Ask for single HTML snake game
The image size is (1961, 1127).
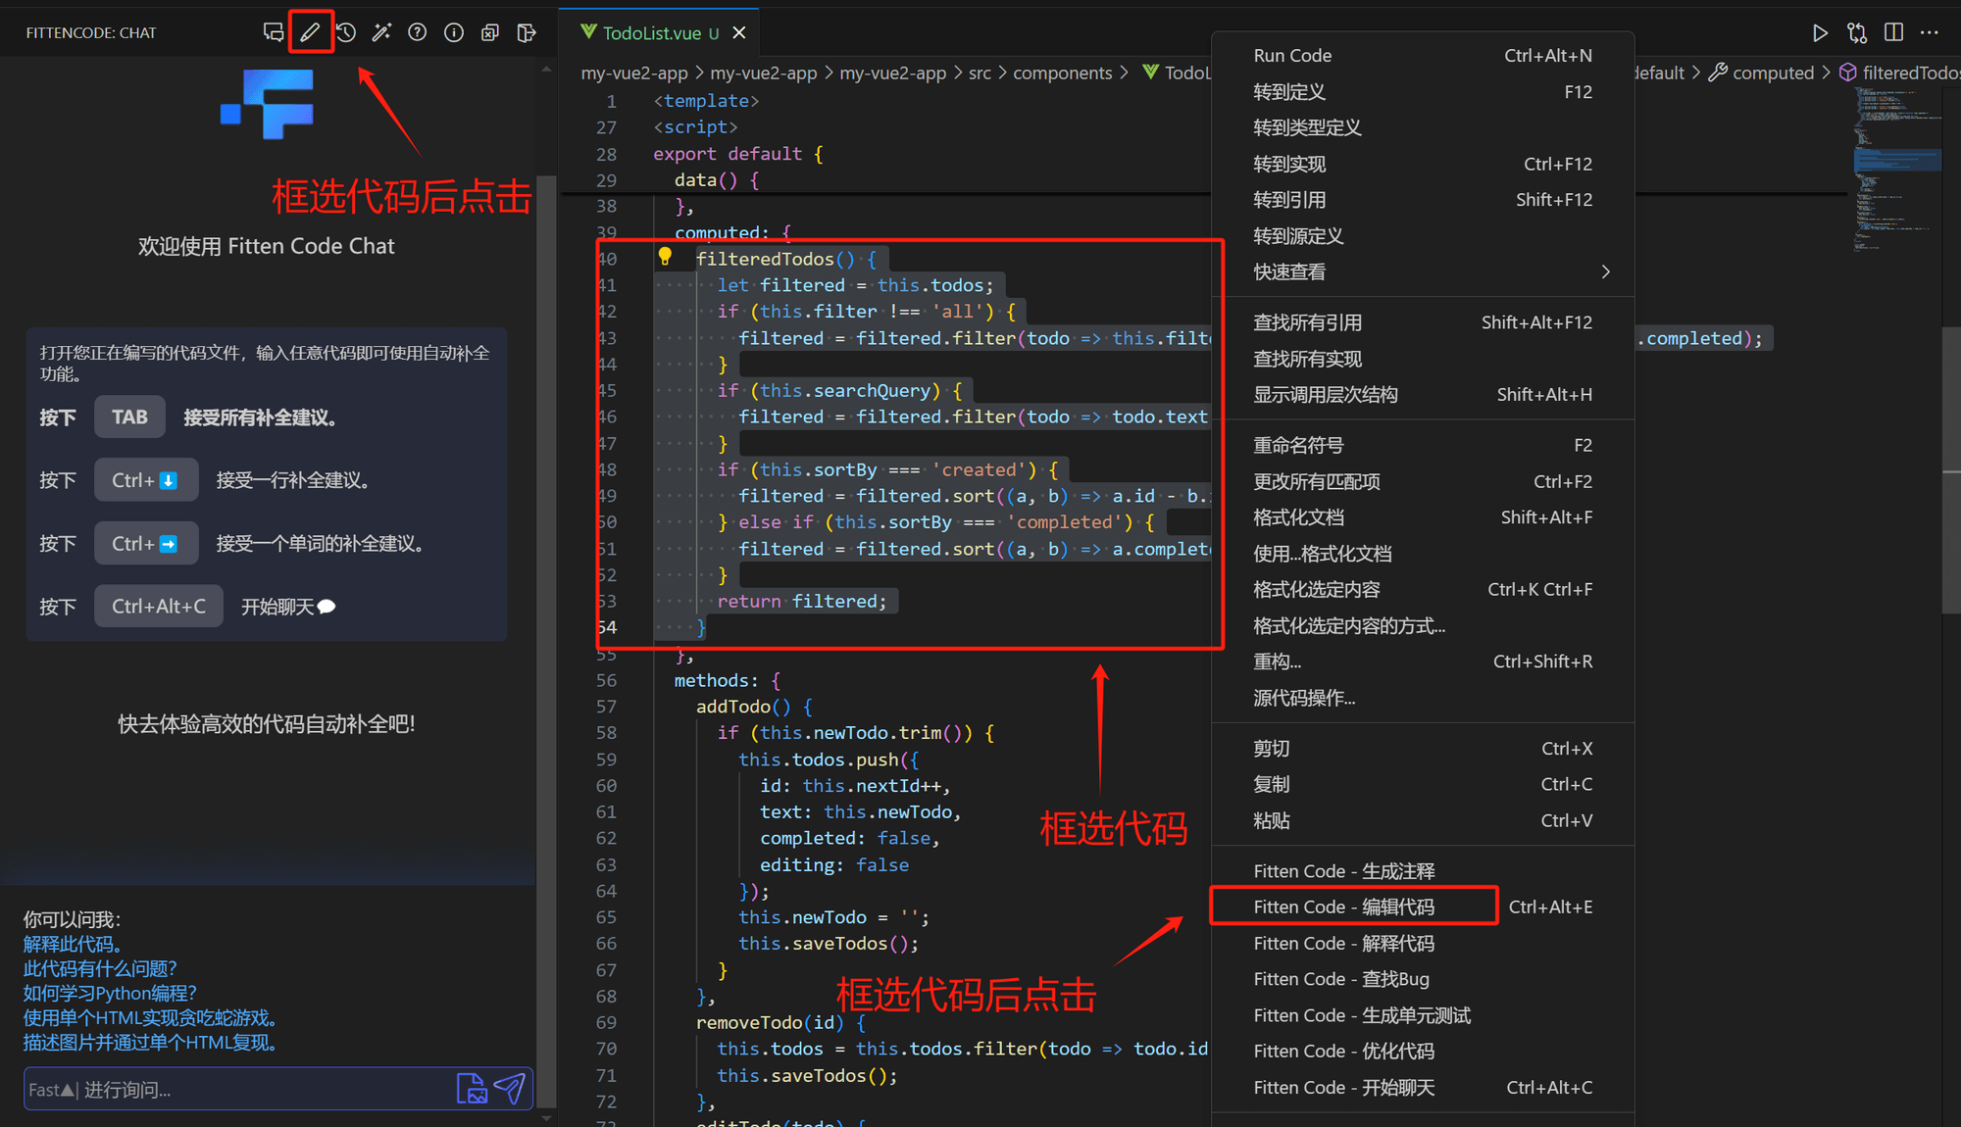(x=151, y=1017)
